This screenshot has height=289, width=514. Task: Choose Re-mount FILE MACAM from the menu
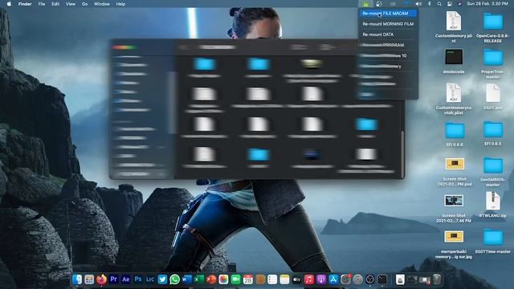tap(388, 14)
